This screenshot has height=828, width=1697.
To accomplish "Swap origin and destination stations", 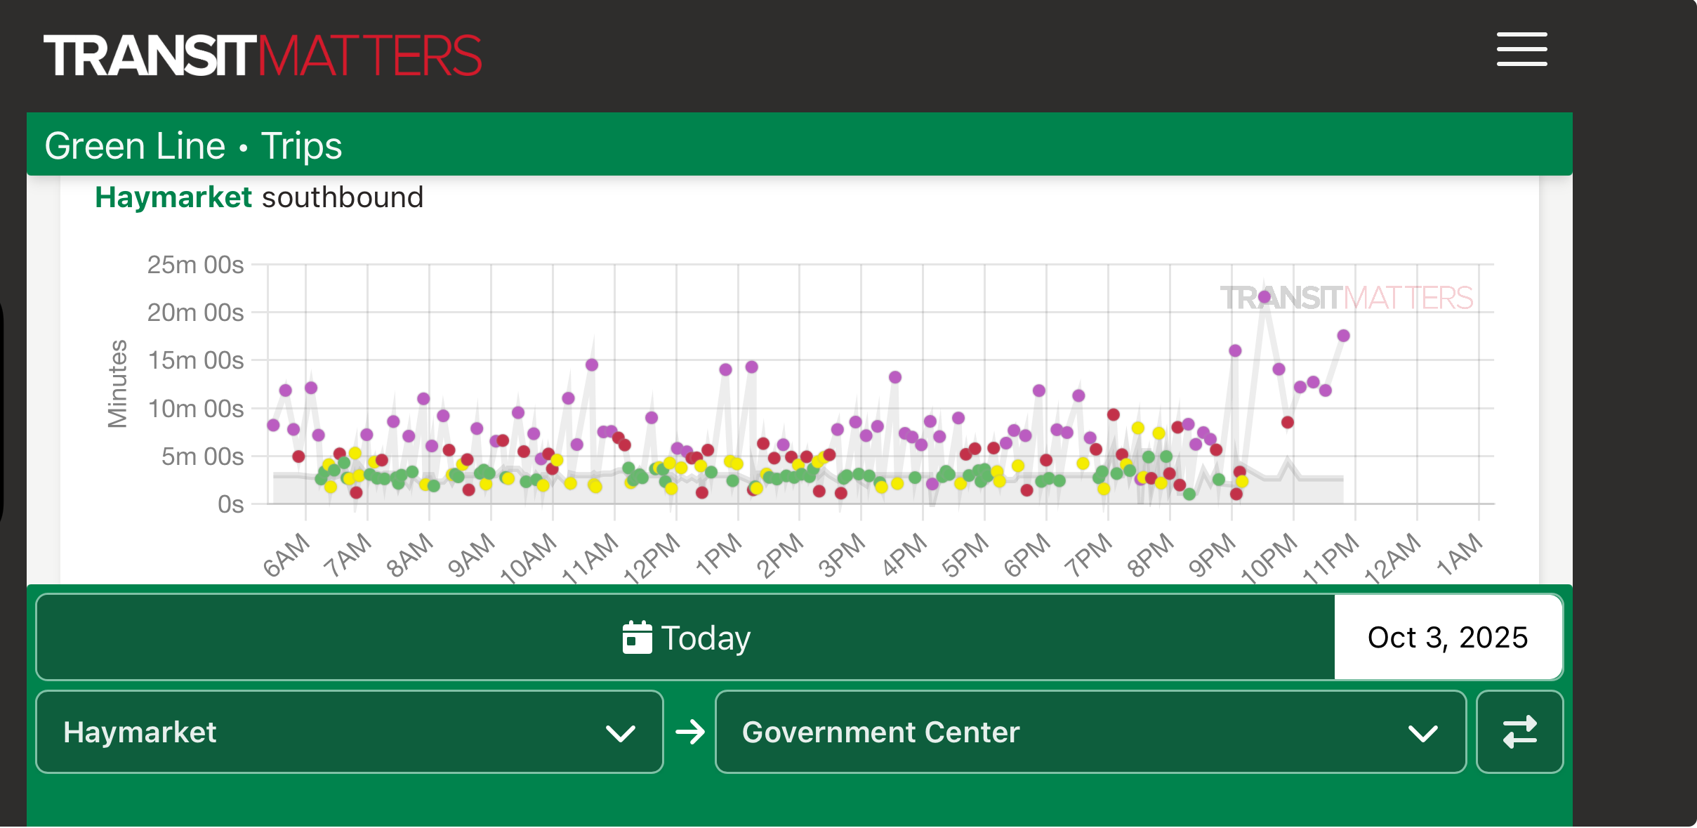I will click(x=1519, y=732).
